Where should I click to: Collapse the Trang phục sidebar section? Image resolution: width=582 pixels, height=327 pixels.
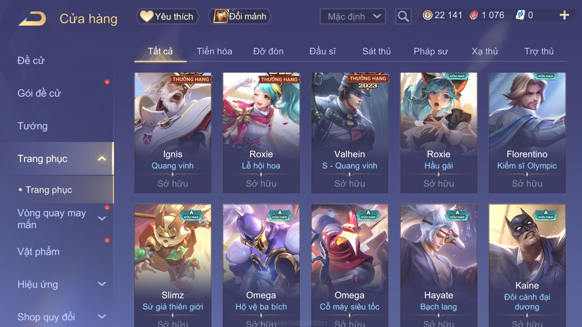(x=102, y=158)
